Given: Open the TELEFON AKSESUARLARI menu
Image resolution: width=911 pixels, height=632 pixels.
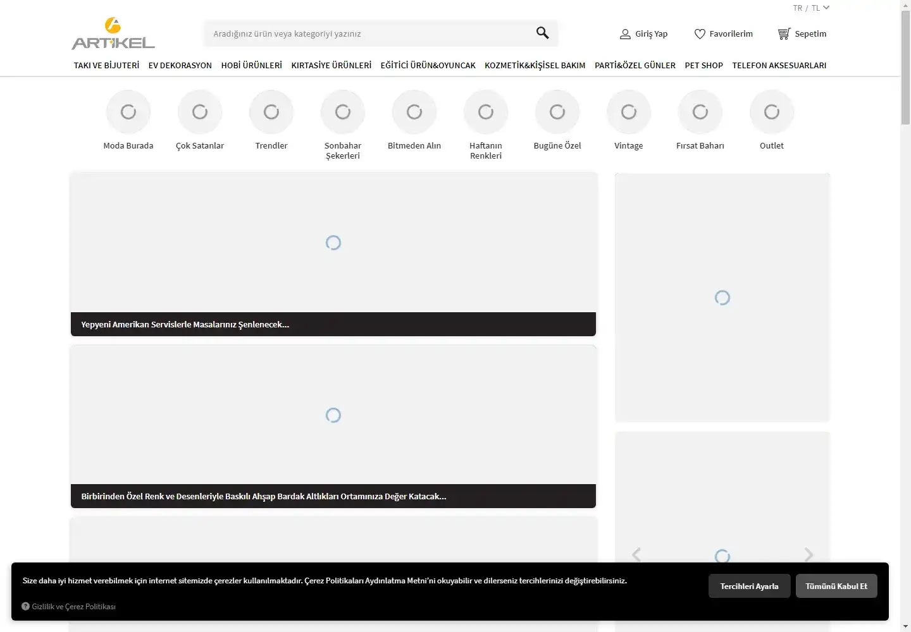Looking at the screenshot, I should (x=779, y=65).
